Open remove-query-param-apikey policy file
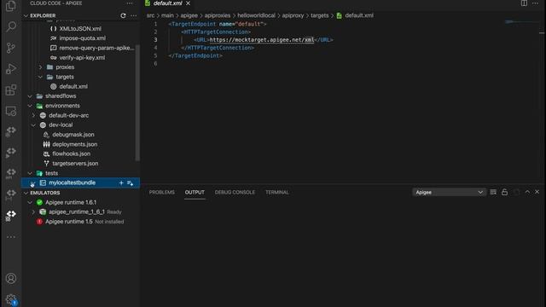 point(96,48)
